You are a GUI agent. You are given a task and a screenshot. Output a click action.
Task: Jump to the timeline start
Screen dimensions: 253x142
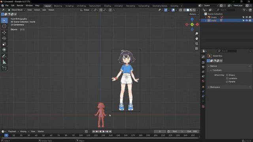click(94, 131)
